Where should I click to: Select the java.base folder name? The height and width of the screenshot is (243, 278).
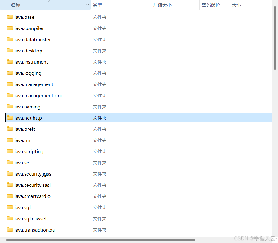click(25, 17)
